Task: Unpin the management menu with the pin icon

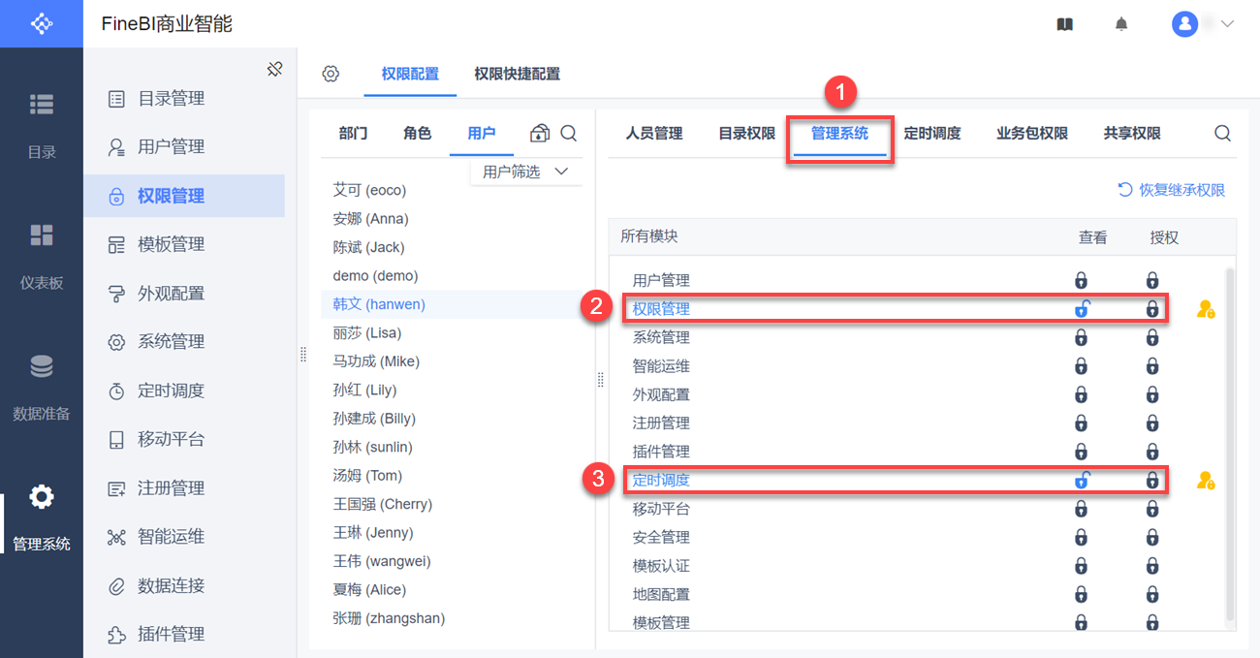Action: pos(274,69)
